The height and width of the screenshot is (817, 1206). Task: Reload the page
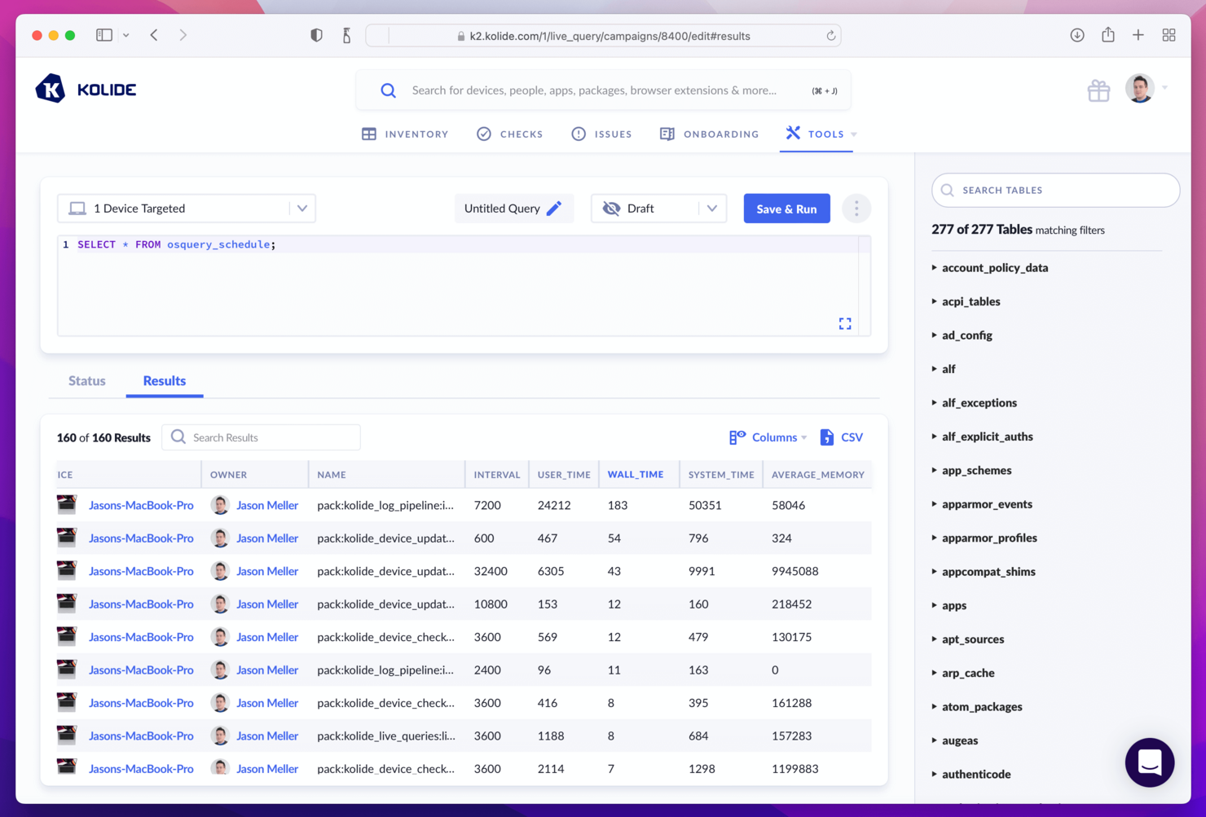(x=831, y=36)
